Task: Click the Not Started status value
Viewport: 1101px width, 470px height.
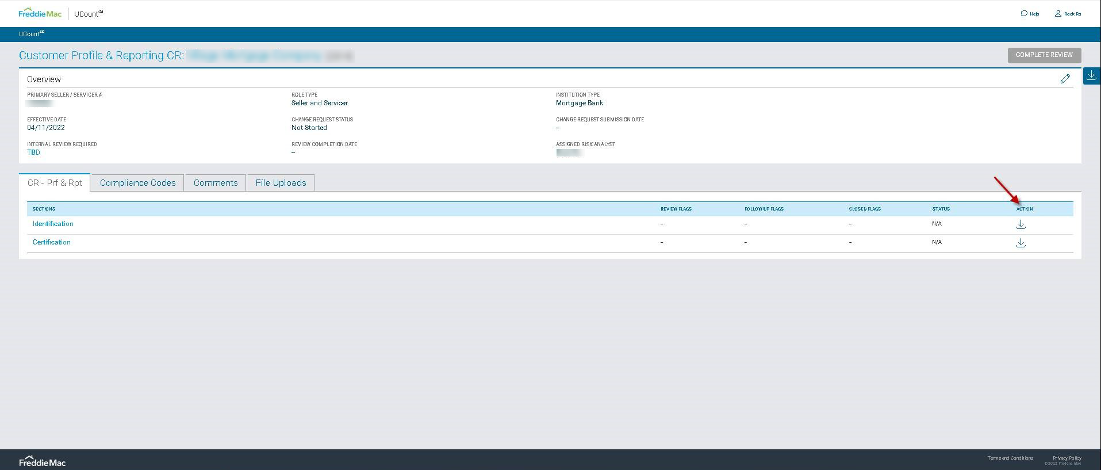Action: [309, 128]
